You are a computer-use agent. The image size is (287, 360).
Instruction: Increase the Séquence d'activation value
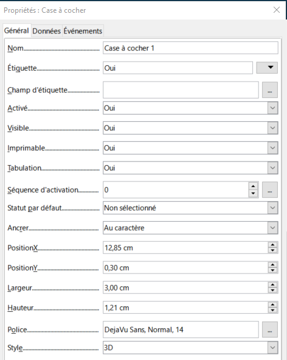[253, 186]
